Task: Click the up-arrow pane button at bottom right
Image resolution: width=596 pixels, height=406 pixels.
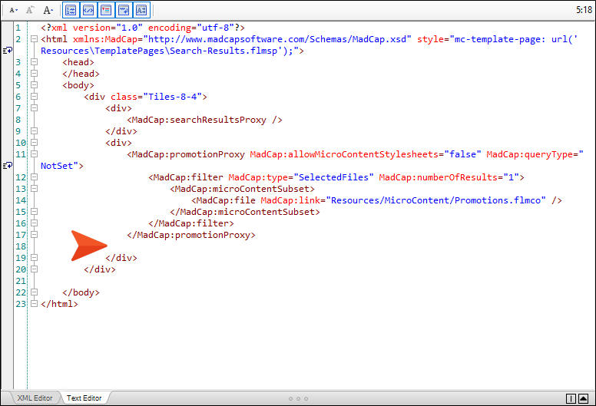Action: (583, 398)
